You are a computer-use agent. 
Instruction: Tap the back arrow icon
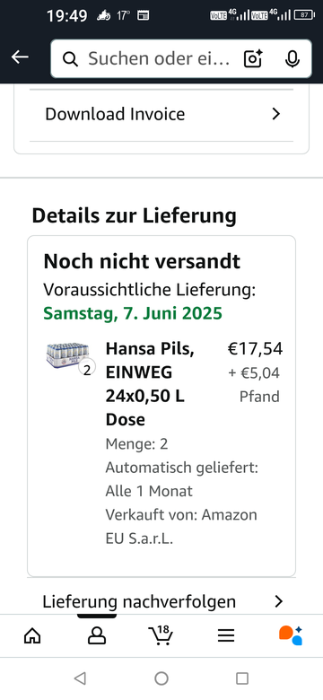click(x=20, y=57)
